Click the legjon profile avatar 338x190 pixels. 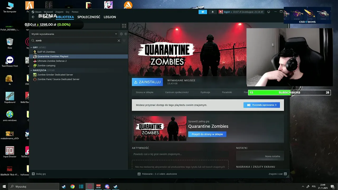pos(220,12)
